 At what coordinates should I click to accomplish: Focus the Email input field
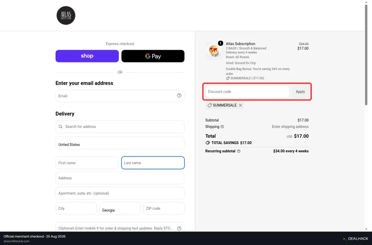coord(120,96)
